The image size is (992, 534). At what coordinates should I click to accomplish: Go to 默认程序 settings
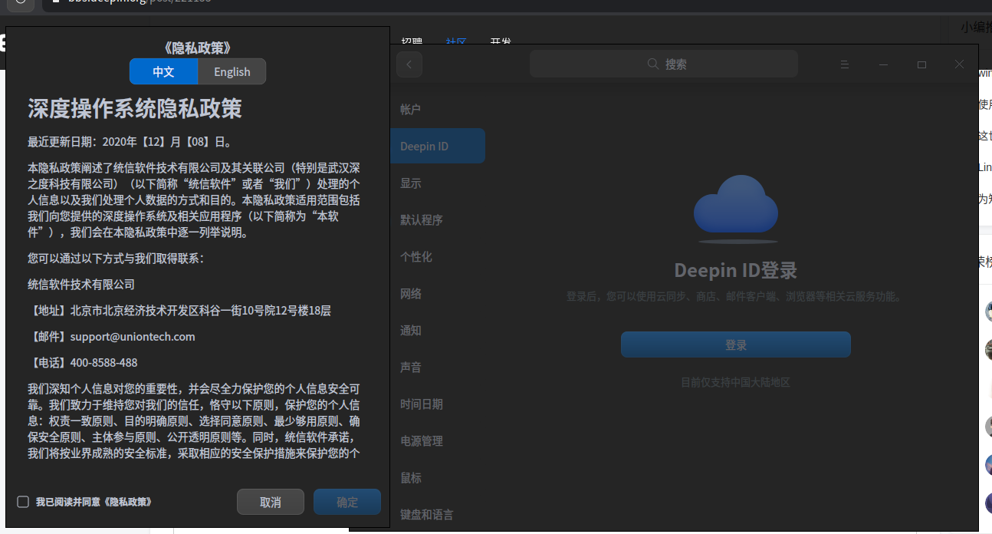pos(422,220)
